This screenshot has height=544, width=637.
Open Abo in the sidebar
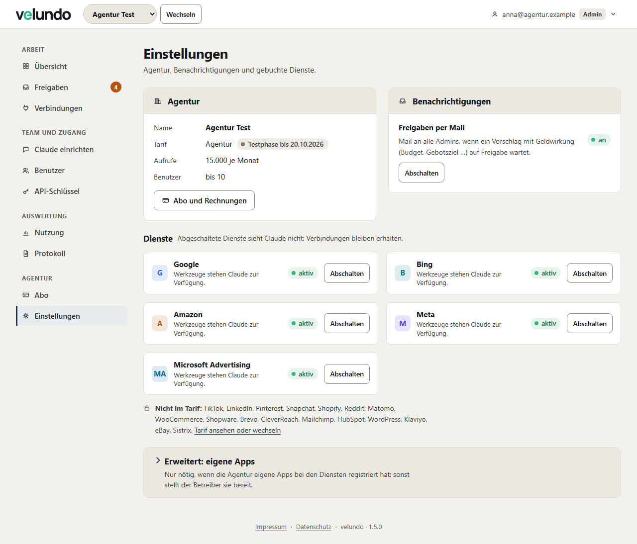click(72, 295)
